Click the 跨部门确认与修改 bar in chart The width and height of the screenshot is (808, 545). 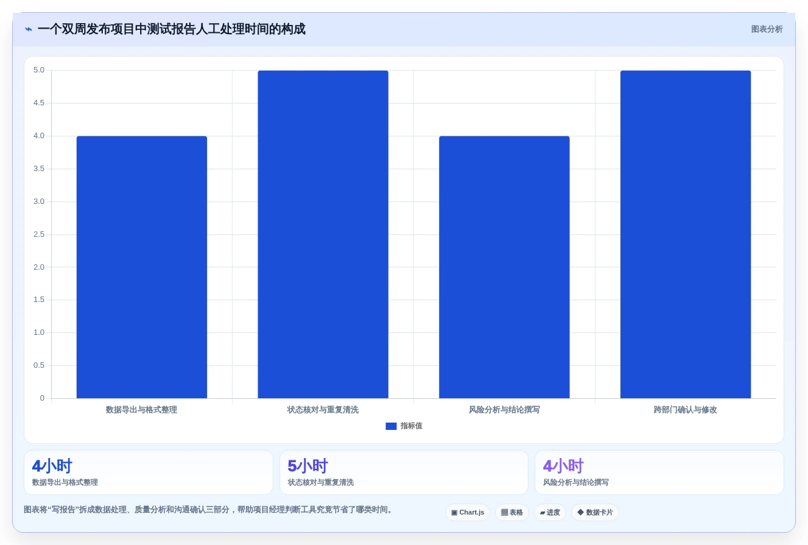(686, 234)
